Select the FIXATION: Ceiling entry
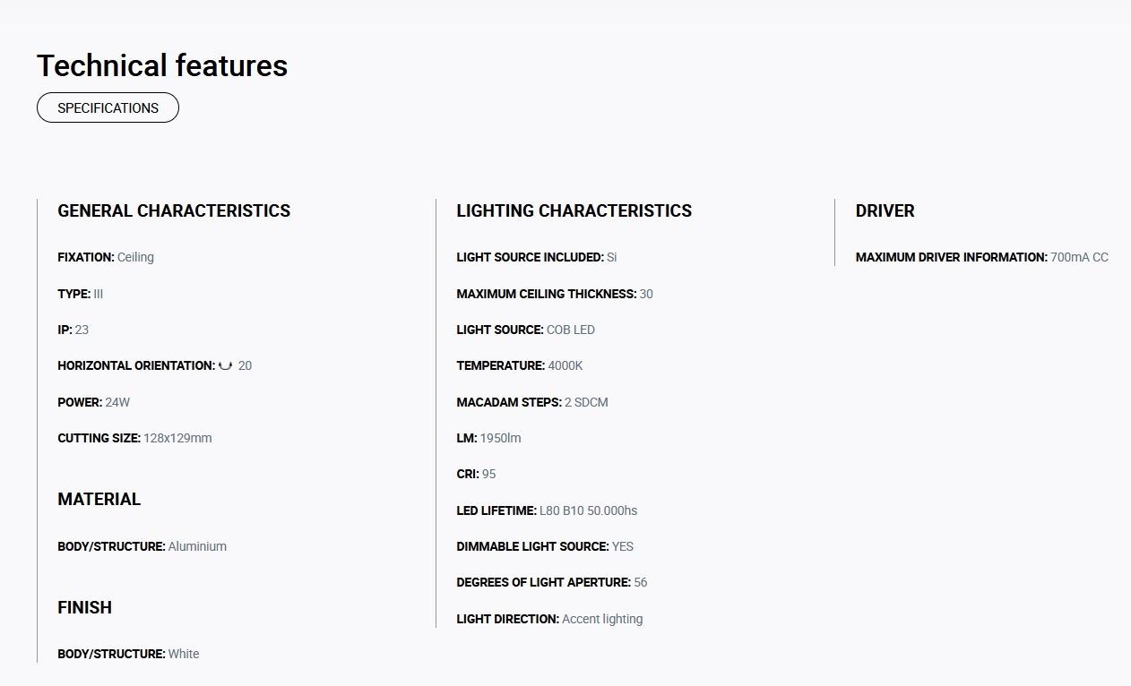1131x686 pixels. click(106, 257)
